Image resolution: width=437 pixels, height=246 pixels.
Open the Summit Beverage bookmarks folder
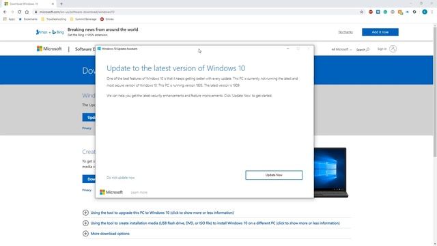pyautogui.click(x=83, y=19)
